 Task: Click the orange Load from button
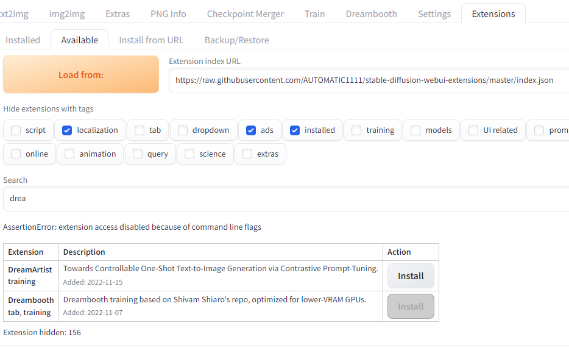(81, 74)
